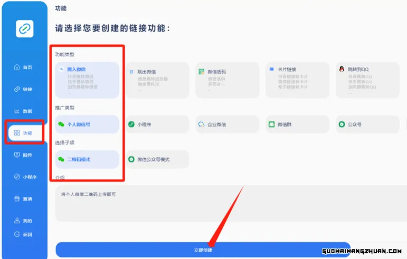Viewport: 407px width, 259px height.
Task: Choose 小程序 promotion type
Action: tap(157, 124)
